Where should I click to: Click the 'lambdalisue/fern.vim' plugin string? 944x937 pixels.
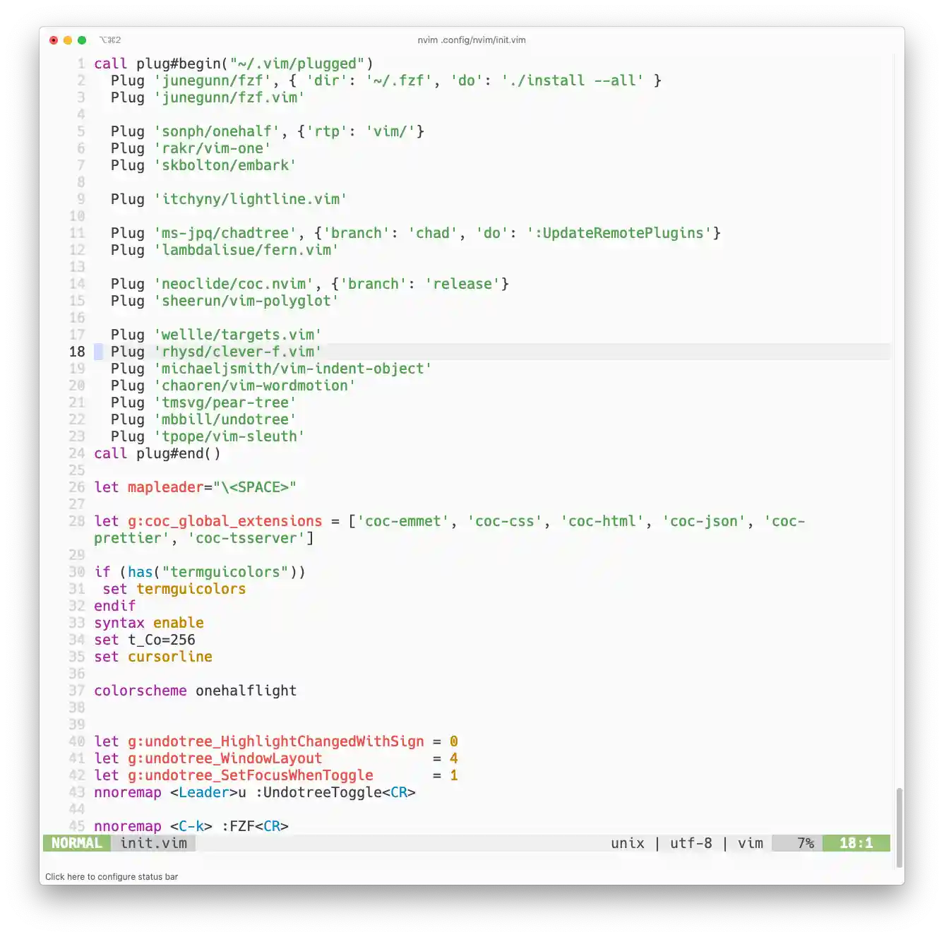click(246, 250)
